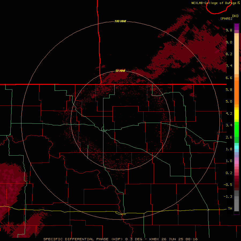The height and width of the screenshot is (241, 241).
Task: Click the TH threshold label on the scale
Action: (230, 209)
